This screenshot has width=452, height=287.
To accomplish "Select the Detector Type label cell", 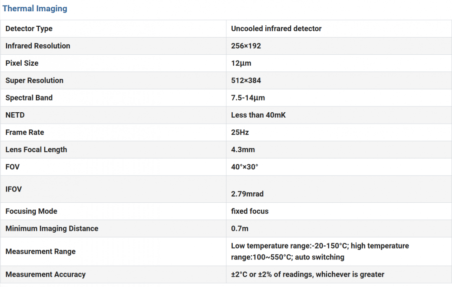I will pos(29,29).
